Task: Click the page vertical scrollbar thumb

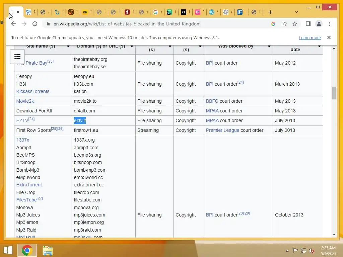Action: click(x=334, y=93)
